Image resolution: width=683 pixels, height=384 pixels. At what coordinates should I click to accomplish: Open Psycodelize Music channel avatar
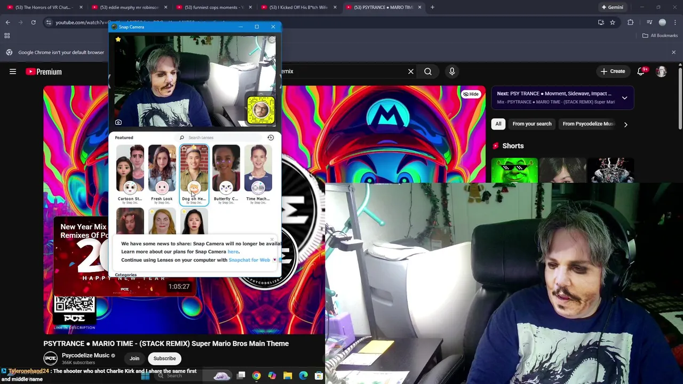click(x=51, y=358)
